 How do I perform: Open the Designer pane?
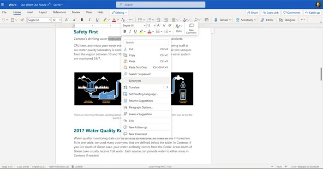pos(287,20)
